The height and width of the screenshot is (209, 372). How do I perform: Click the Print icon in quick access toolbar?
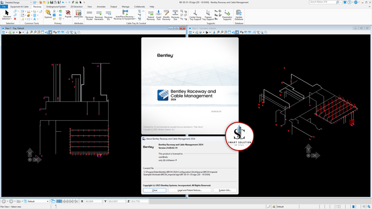pos(76,2)
